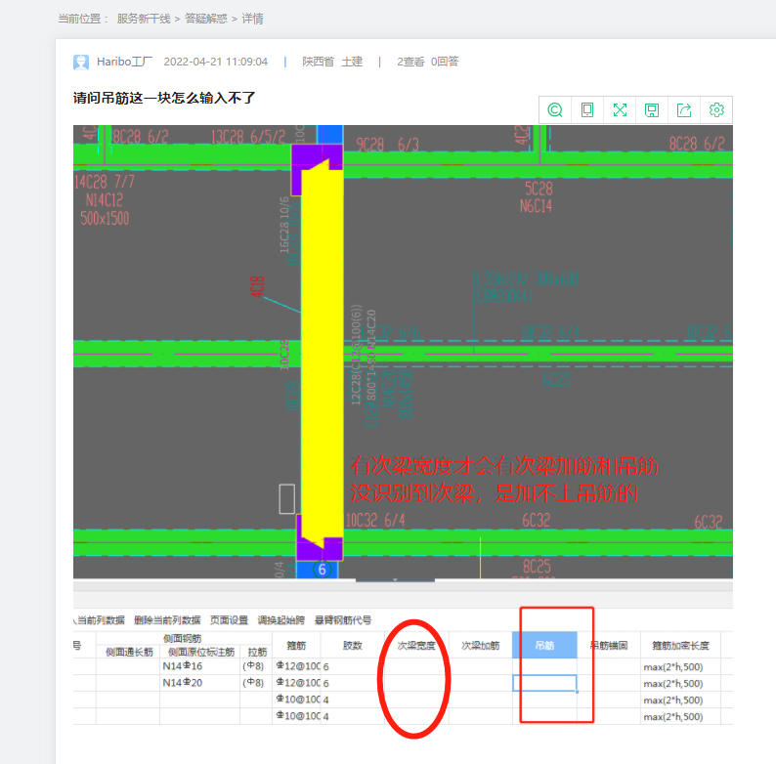Image resolution: width=776 pixels, height=764 pixels.
Task: Click the 0回答 answer count
Action: point(445,62)
